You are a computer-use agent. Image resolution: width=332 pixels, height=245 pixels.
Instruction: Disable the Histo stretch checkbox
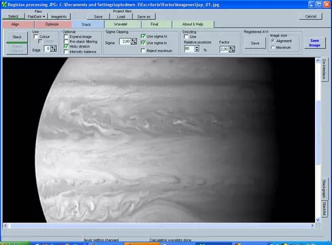[66, 46]
